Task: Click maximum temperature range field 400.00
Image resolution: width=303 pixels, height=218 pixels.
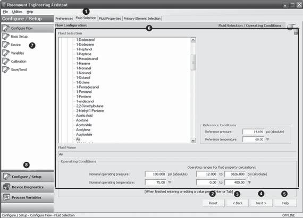Action: [235, 182]
